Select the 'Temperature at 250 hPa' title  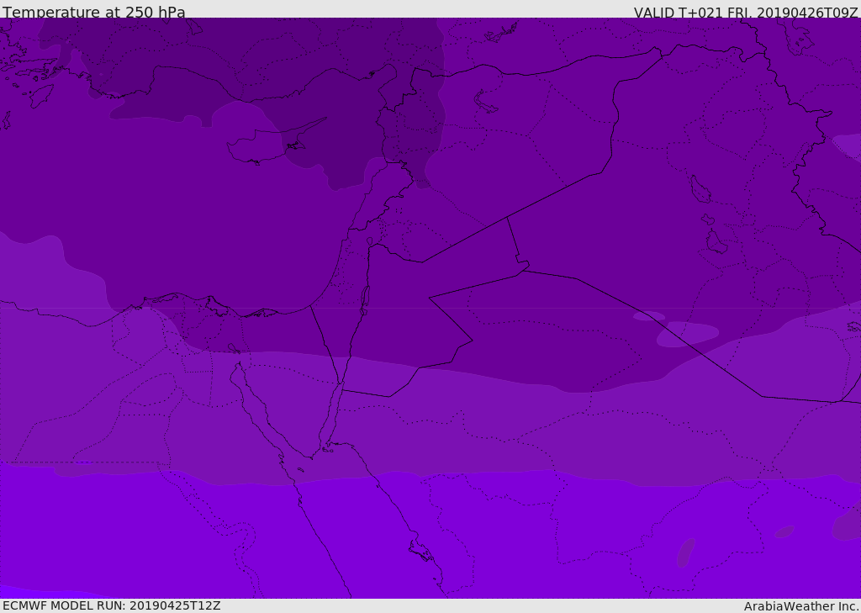click(94, 12)
